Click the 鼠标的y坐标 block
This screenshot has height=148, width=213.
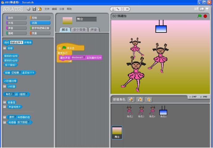pos(11,60)
